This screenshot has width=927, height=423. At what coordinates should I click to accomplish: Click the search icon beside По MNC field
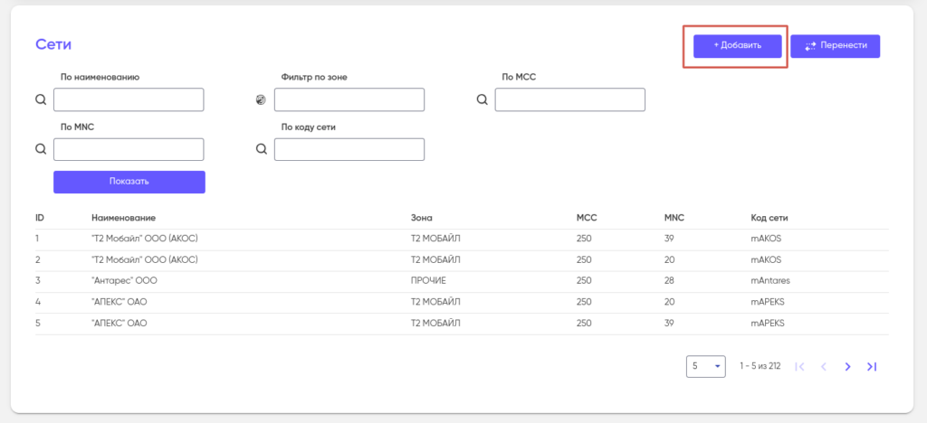(41, 149)
